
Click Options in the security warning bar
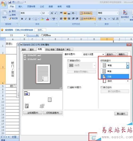tap(40, 30)
